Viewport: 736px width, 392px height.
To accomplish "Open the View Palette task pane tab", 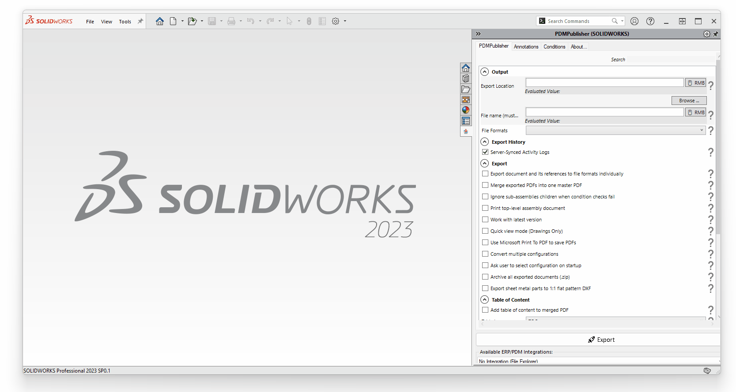I will point(466,100).
